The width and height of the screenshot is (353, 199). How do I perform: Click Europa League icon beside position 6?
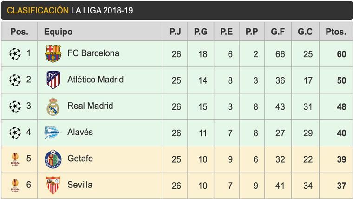click(x=15, y=185)
